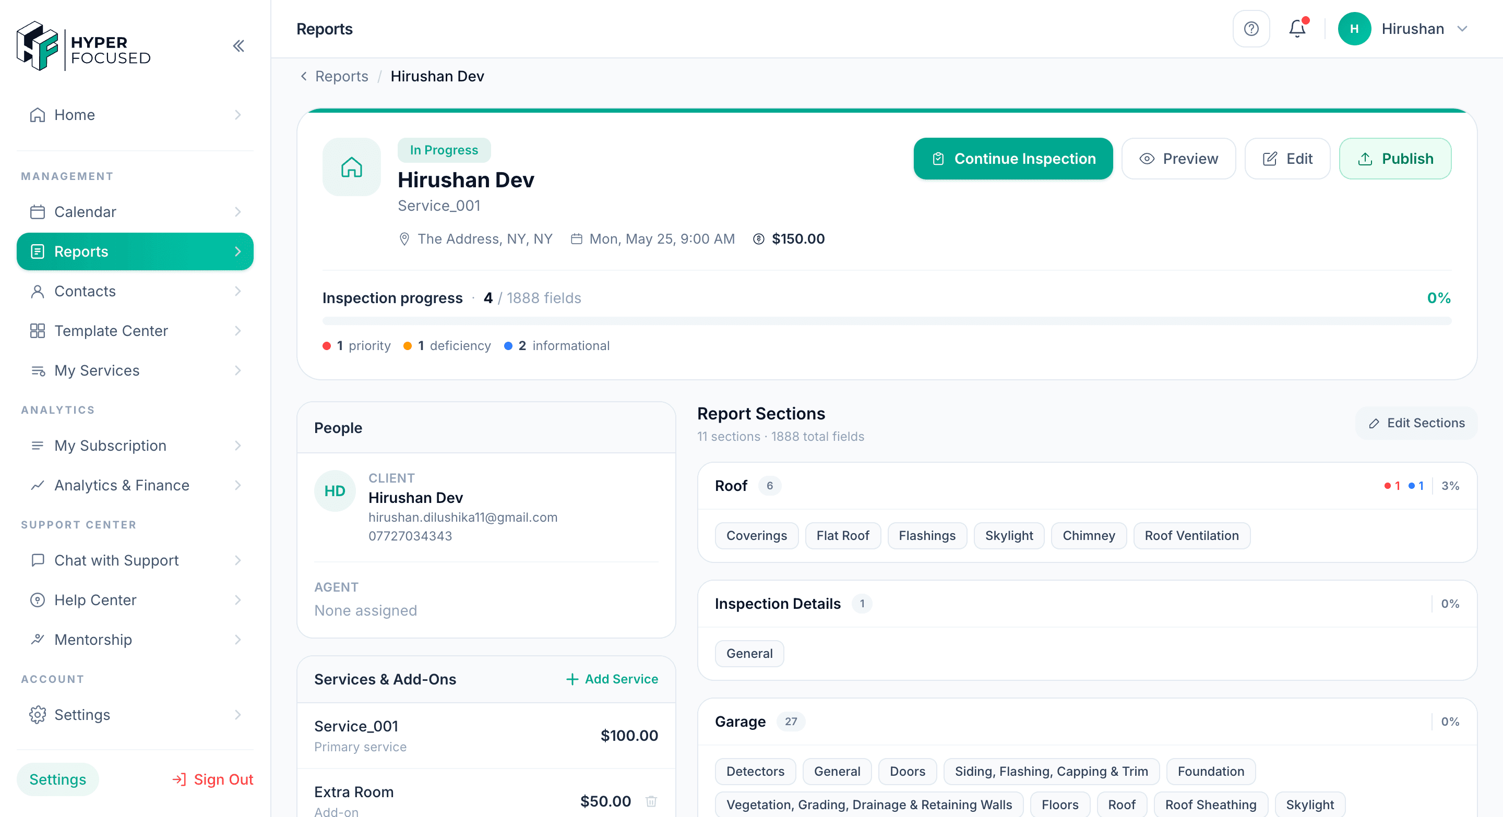Click the Analytics & Finance chart icon
Viewport: 1503px width, 817px height.
38,485
